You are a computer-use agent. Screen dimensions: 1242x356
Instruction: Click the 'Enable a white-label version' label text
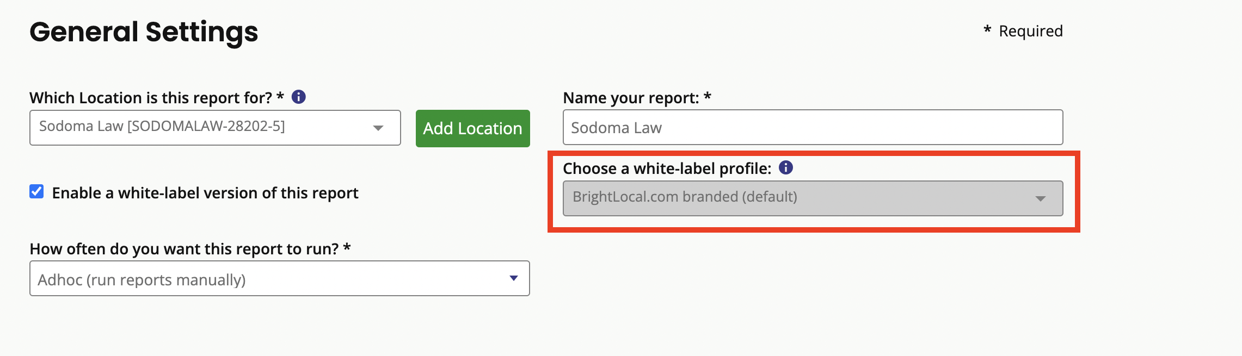205,193
